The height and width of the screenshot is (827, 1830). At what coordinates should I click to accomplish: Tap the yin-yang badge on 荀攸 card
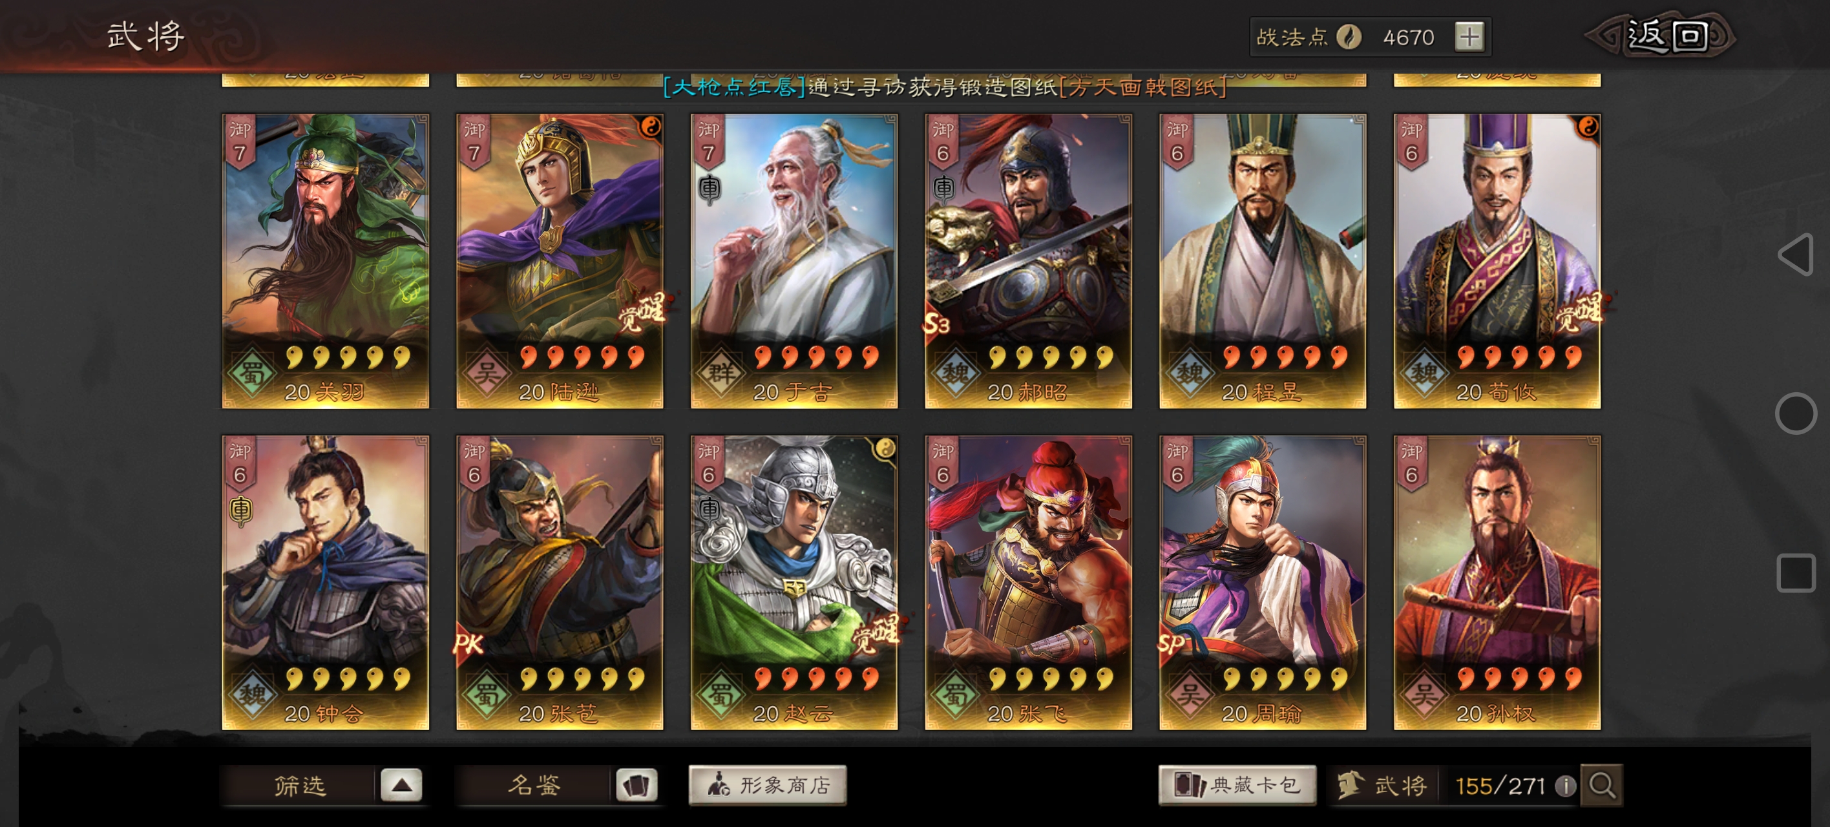[x=1588, y=127]
